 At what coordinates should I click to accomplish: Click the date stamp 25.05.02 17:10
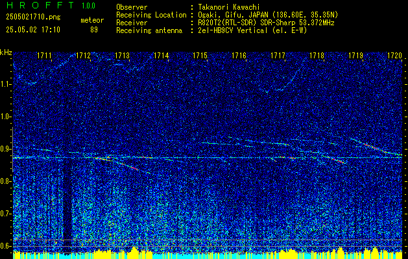(33, 30)
